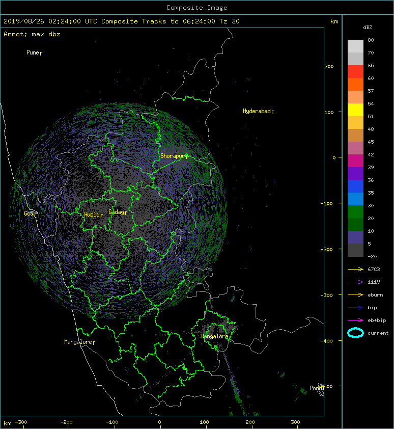394x429 pixels.
Task: Click the 'current' legend label text
Action: click(x=378, y=333)
